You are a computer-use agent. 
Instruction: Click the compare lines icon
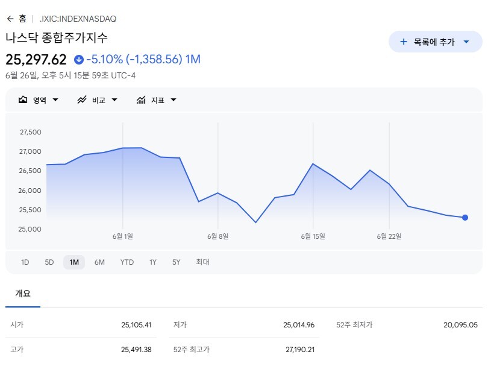click(82, 99)
